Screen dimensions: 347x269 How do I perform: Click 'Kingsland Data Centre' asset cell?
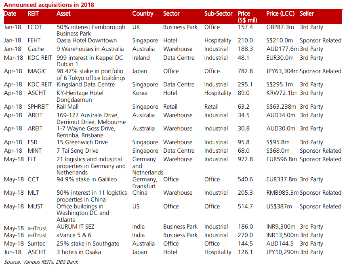coord(86,84)
